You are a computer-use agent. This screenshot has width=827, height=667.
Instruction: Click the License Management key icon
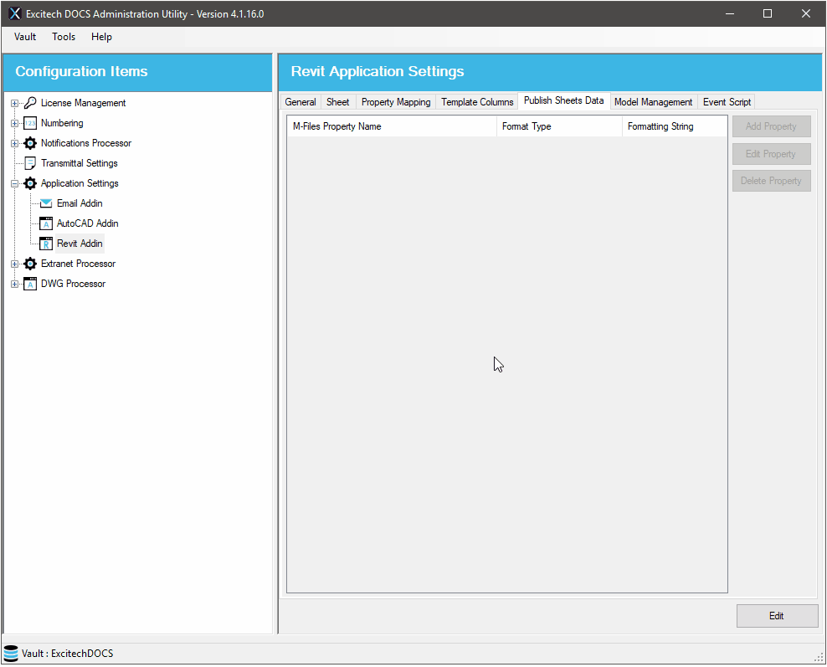point(30,103)
